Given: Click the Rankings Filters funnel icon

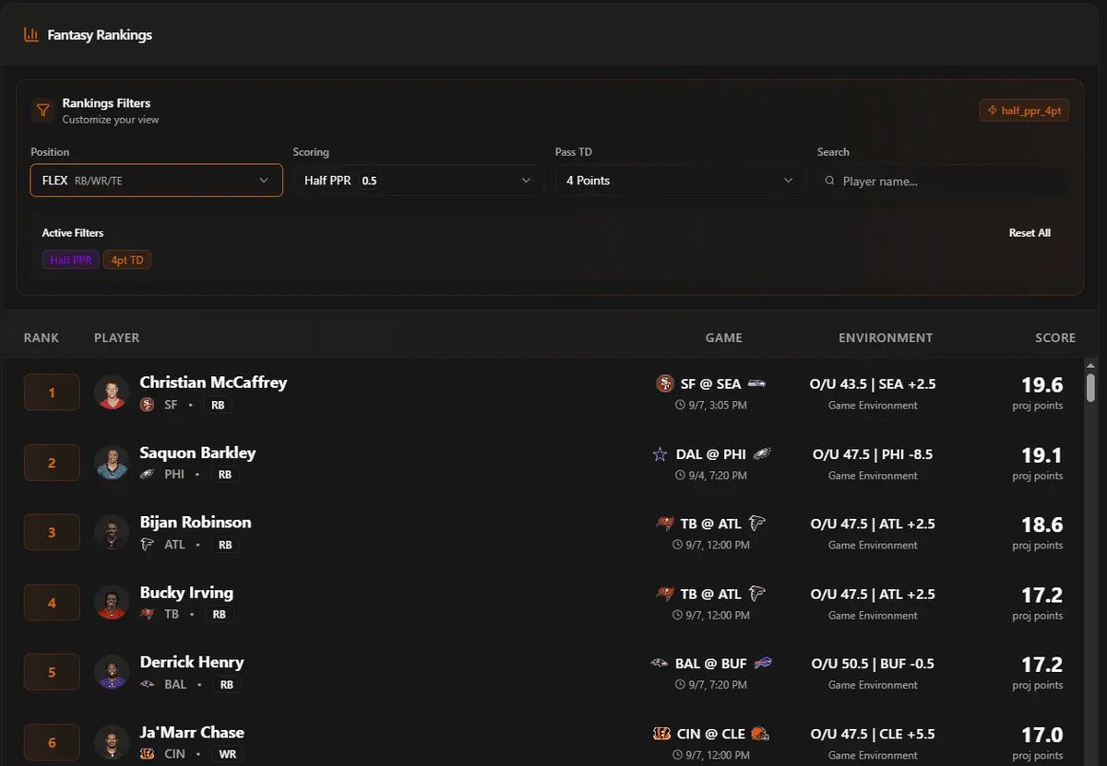Looking at the screenshot, I should point(42,111).
